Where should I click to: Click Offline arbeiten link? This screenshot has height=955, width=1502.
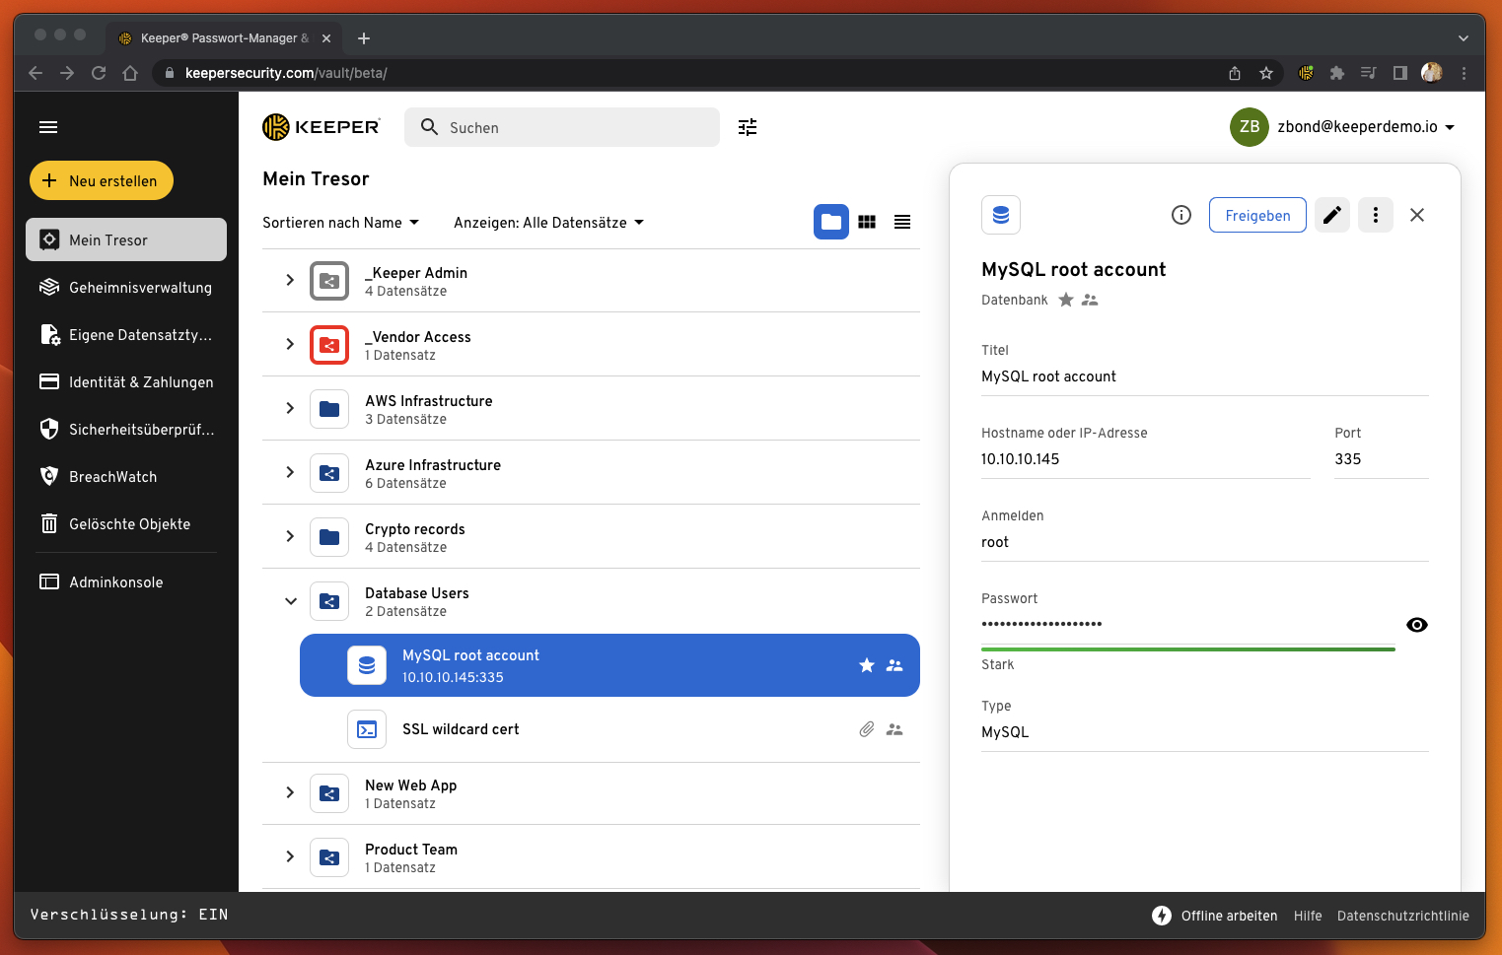pos(1229,916)
